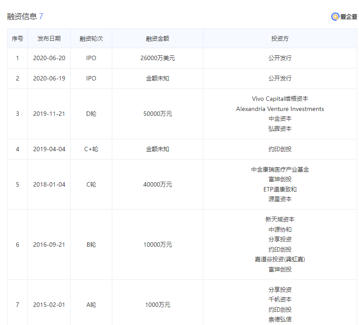Click investor 千帆资本

click(x=280, y=299)
